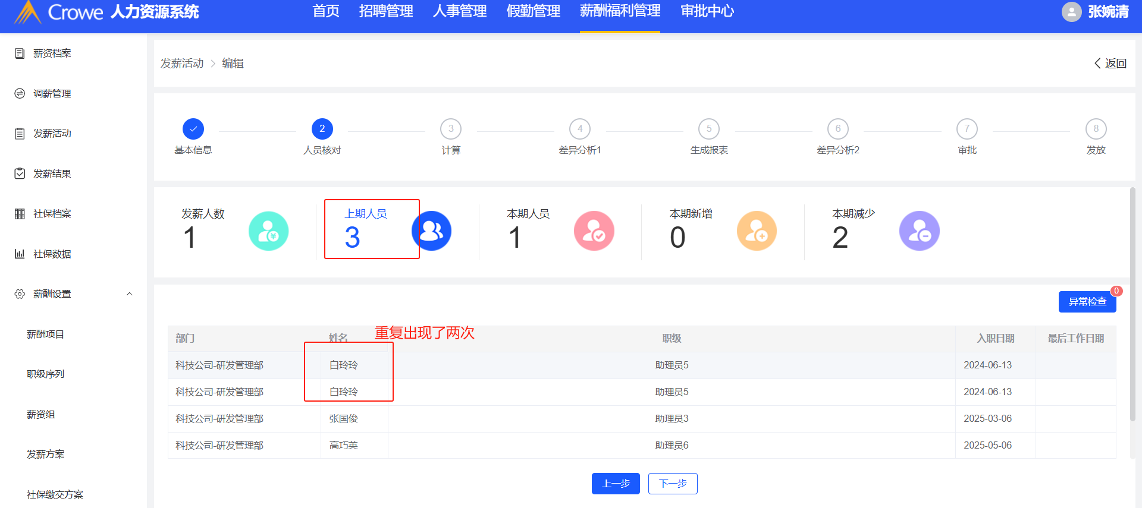
Task: Click the 2025-05-06 entry date cell
Action: pyautogui.click(x=996, y=446)
